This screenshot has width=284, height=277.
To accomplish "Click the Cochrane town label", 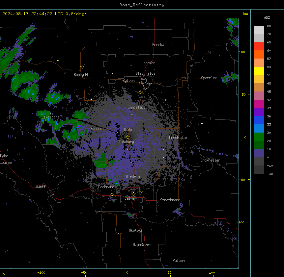I will click(106, 187).
